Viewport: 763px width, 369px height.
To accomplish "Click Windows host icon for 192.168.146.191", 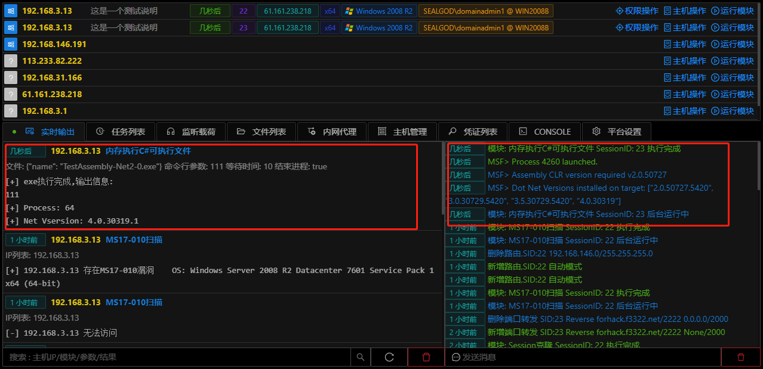I will [10, 44].
